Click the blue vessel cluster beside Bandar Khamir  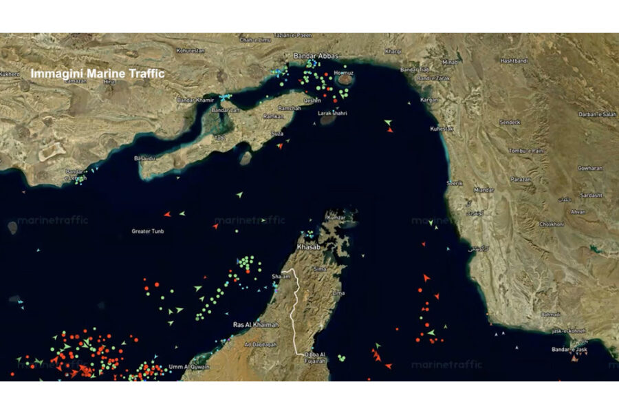tap(225, 98)
